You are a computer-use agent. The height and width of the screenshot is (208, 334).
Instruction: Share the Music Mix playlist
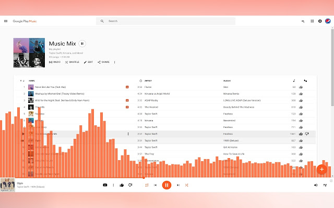click(103, 62)
